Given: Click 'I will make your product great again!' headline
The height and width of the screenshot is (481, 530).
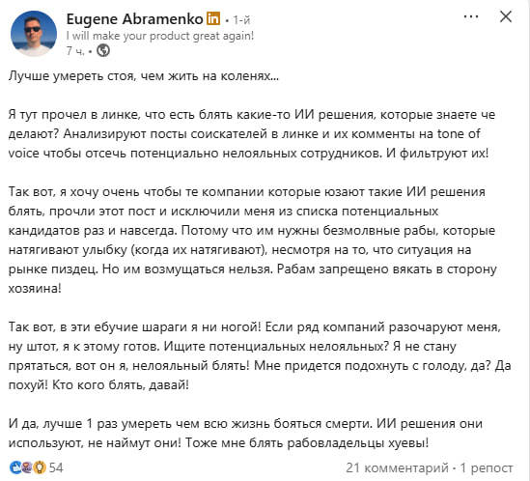Looking at the screenshot, I should (160, 36).
